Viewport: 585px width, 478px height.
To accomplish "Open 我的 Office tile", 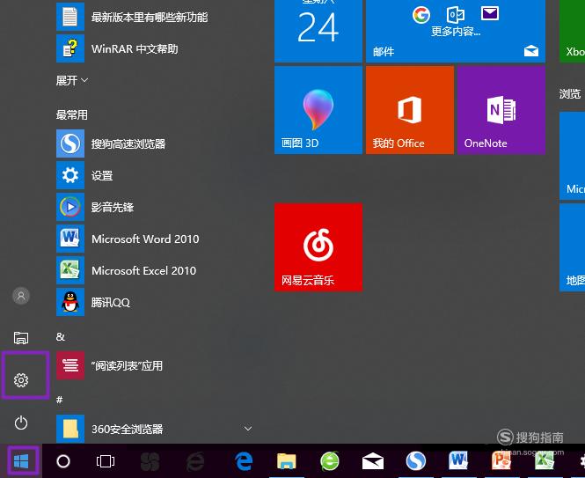I will (410, 110).
